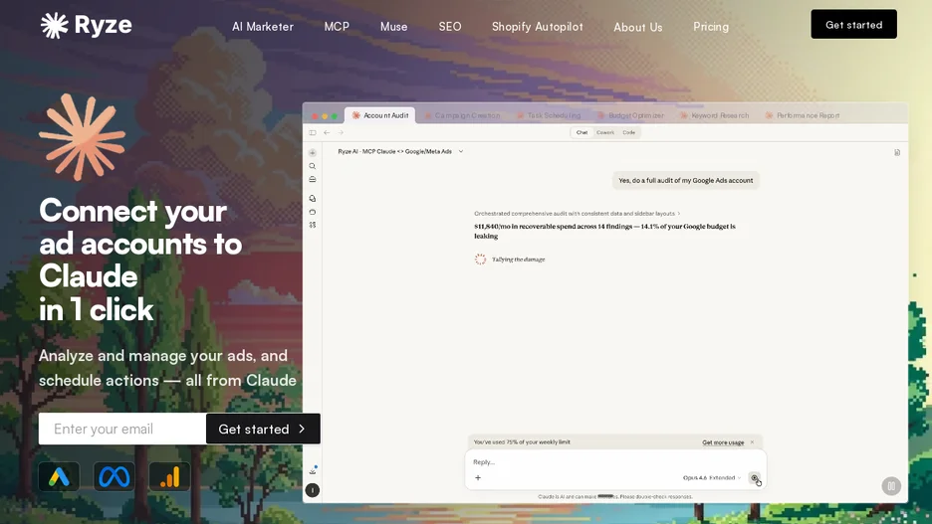Pause the demo video
932x524 pixels.
click(x=891, y=486)
